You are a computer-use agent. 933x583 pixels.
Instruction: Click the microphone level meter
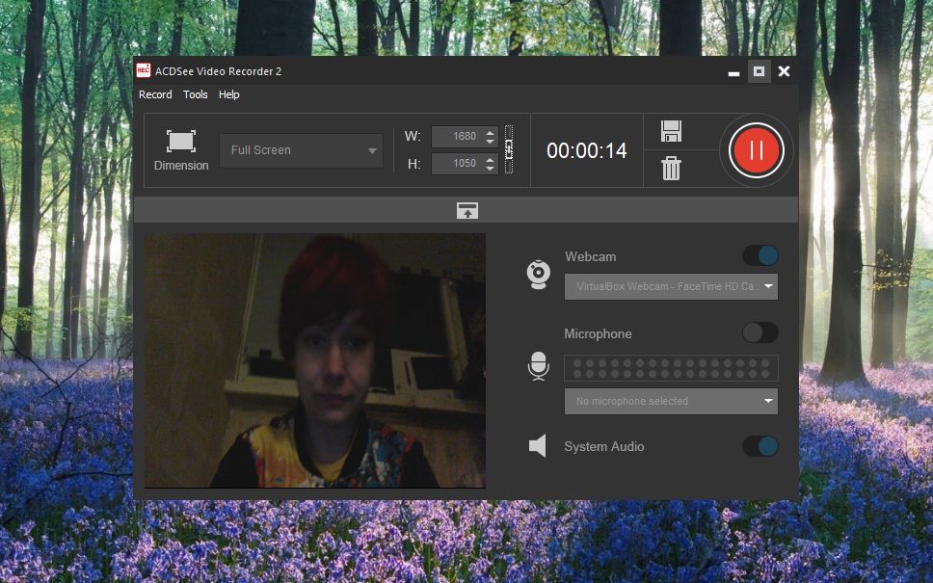coord(670,368)
